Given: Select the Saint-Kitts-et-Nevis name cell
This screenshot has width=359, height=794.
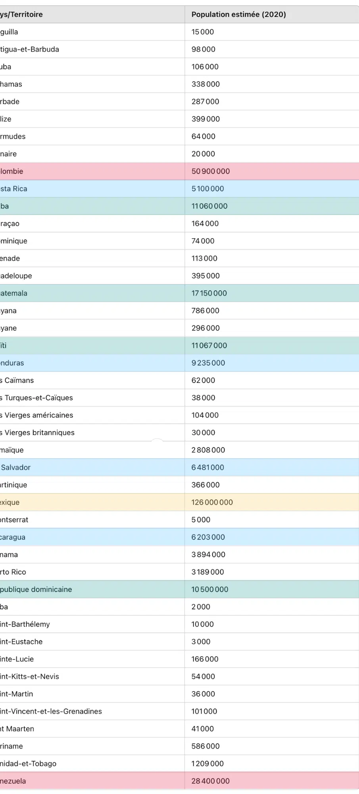Looking at the screenshot, I should pos(30,676).
